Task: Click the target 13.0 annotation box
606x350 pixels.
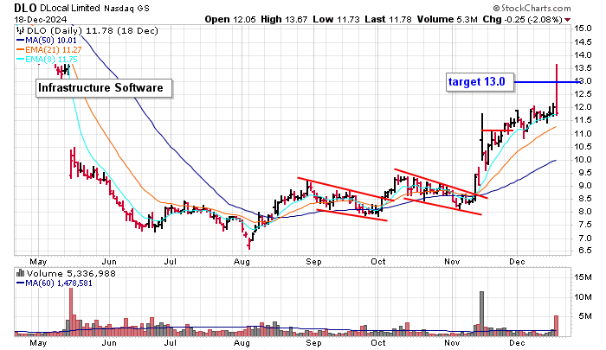Action: point(480,82)
